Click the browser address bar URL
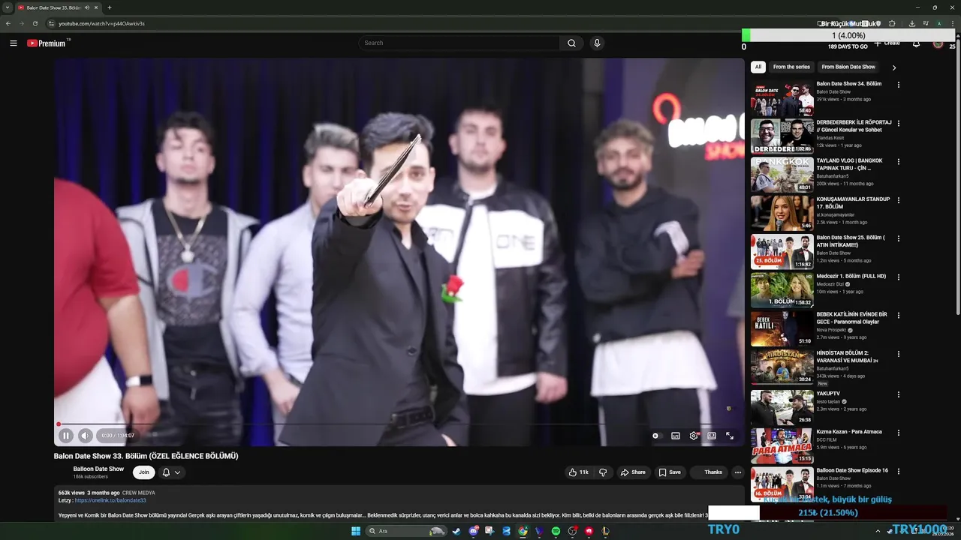Viewport: 961px width, 540px height. click(101, 23)
